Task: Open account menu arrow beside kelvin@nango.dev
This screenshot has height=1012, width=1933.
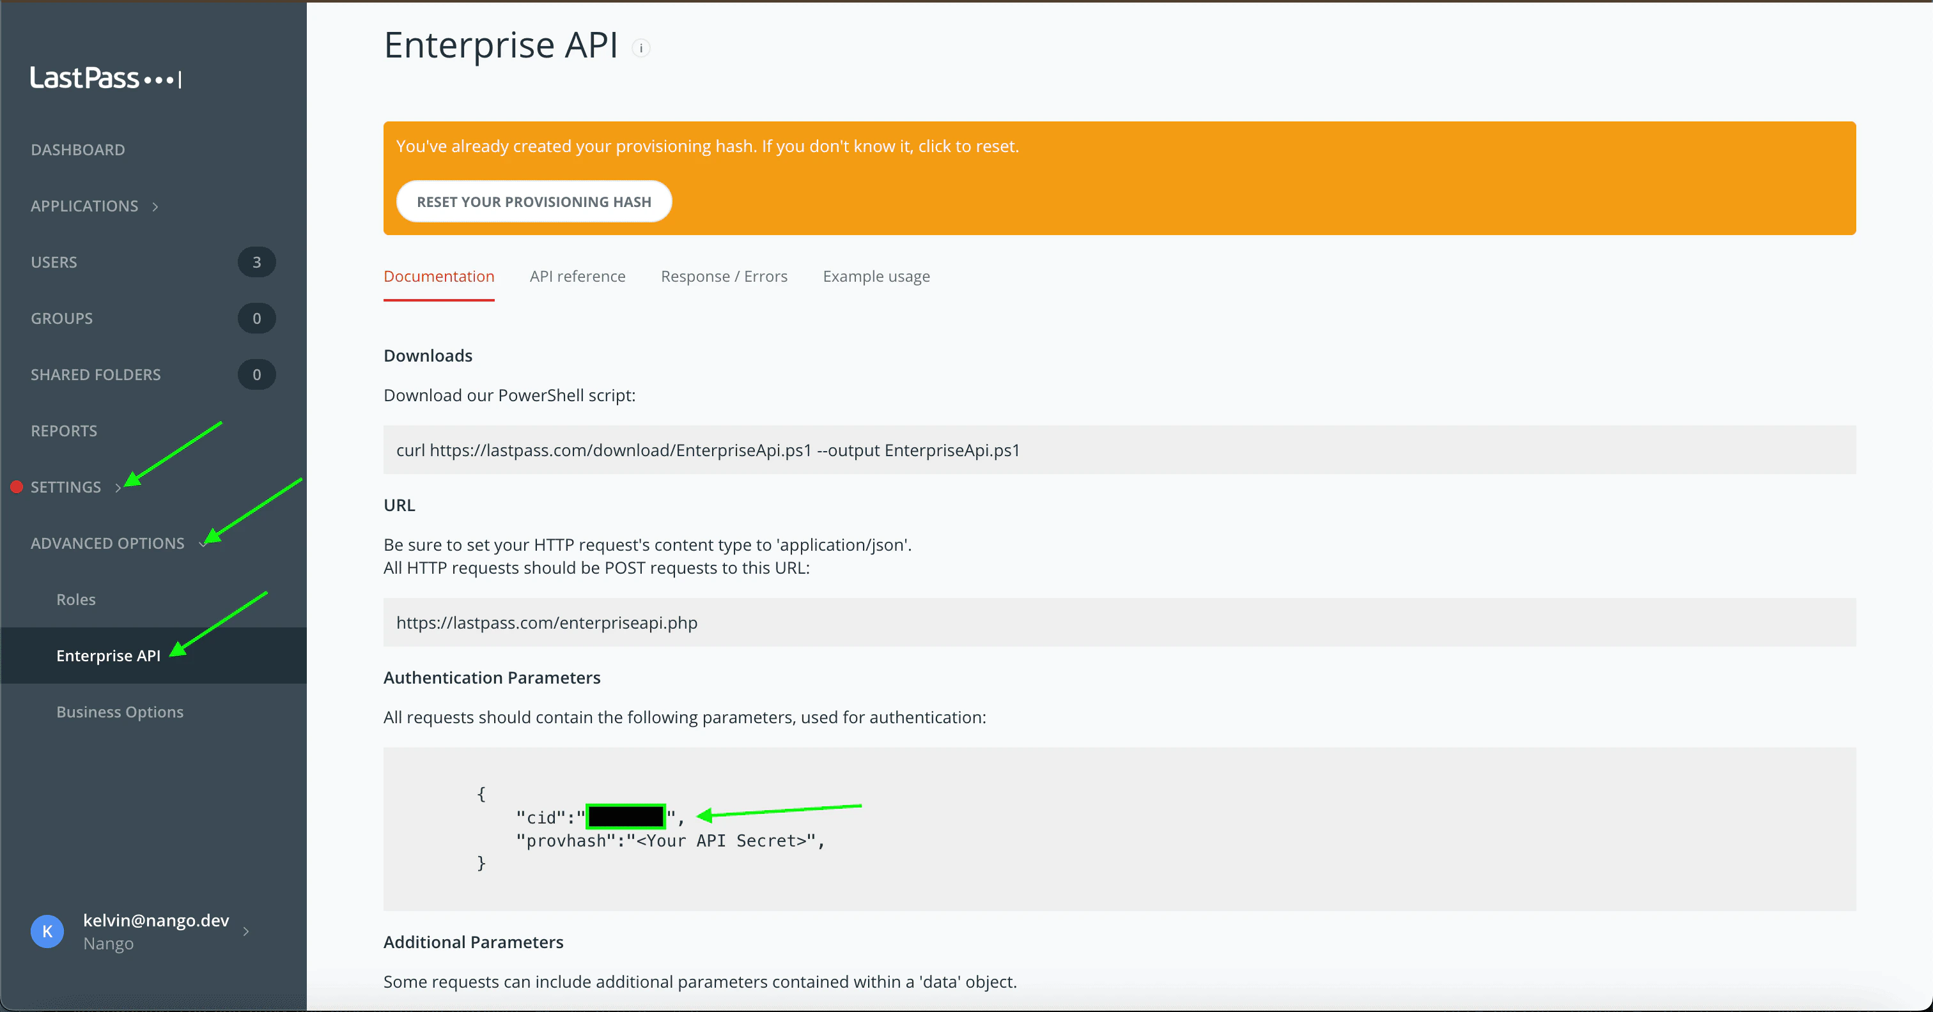Action: [x=246, y=931]
